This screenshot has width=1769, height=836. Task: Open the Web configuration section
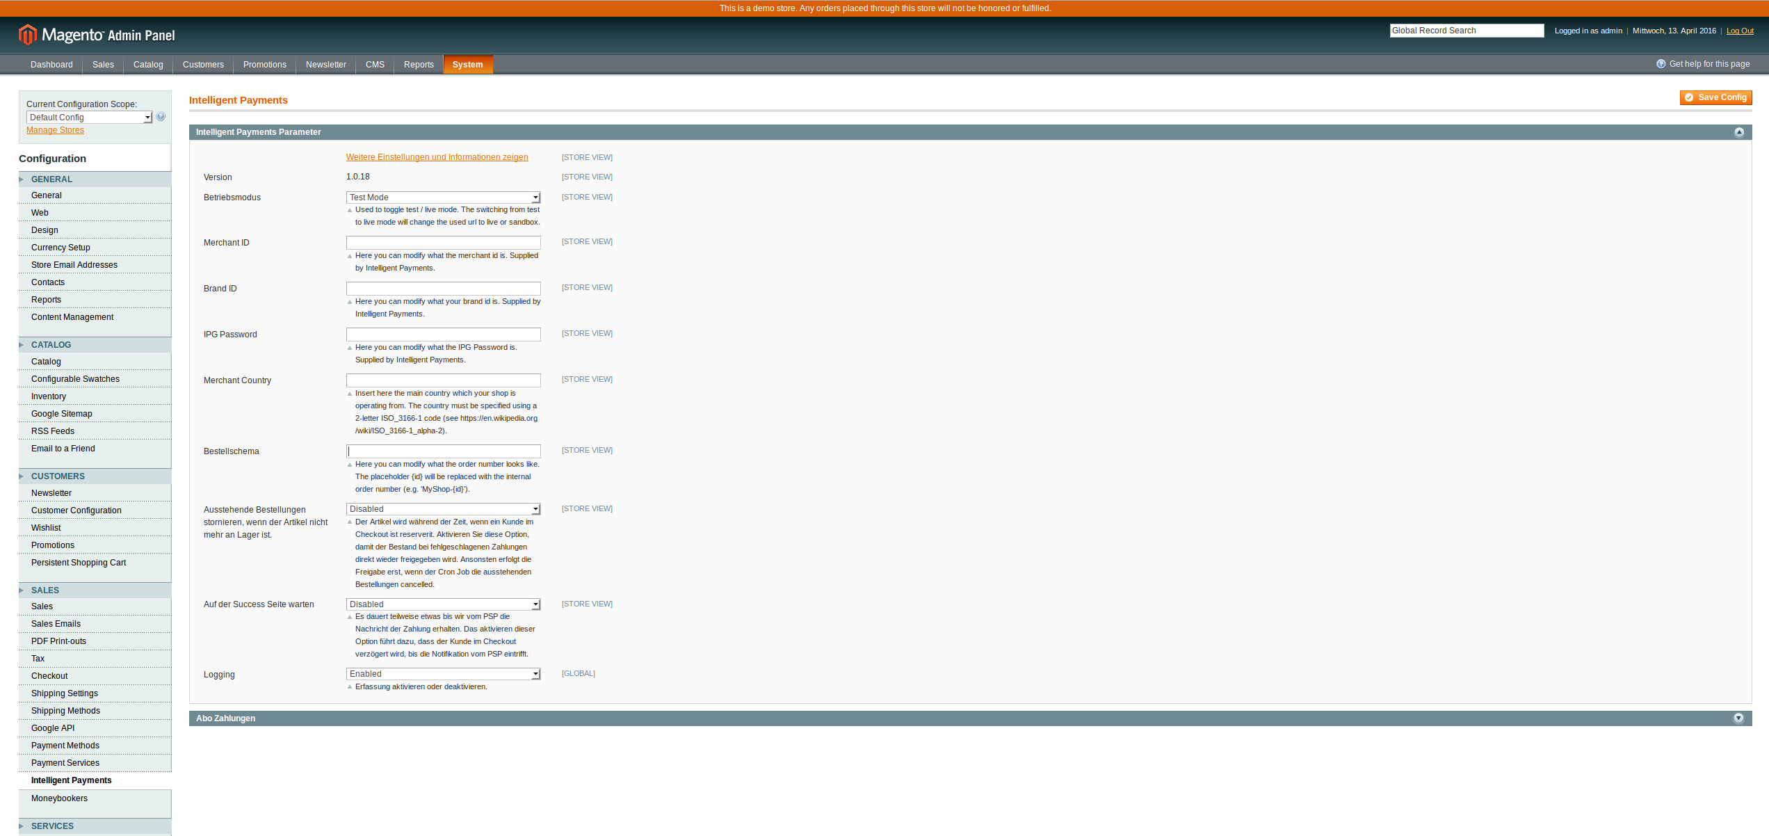(95, 213)
